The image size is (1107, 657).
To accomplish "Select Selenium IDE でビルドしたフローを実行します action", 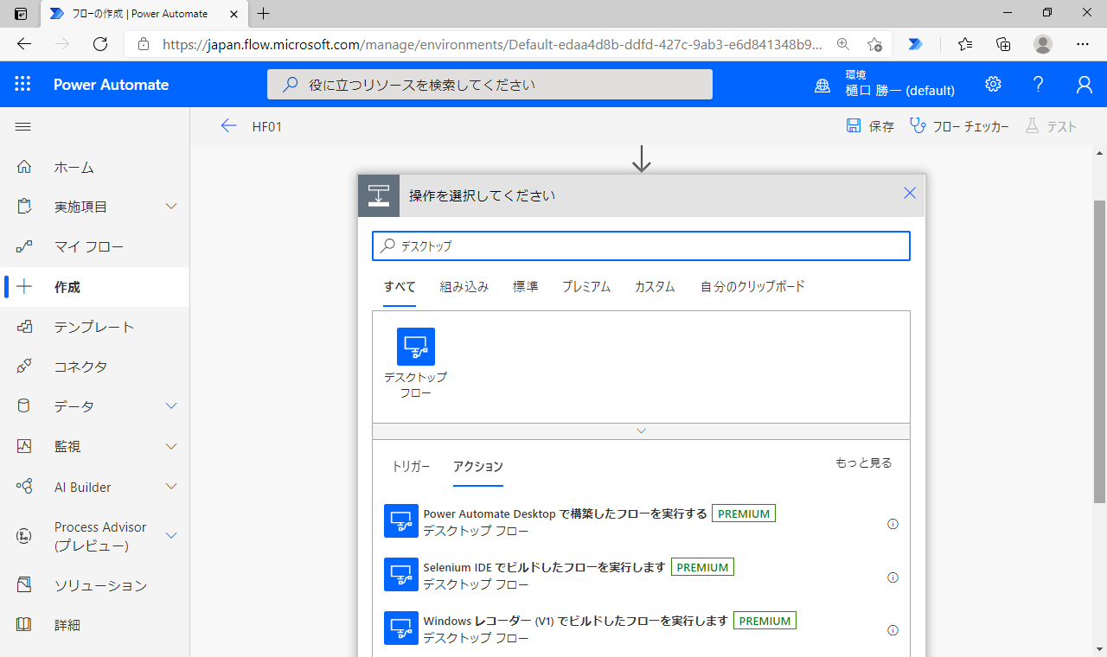I will coord(641,576).
